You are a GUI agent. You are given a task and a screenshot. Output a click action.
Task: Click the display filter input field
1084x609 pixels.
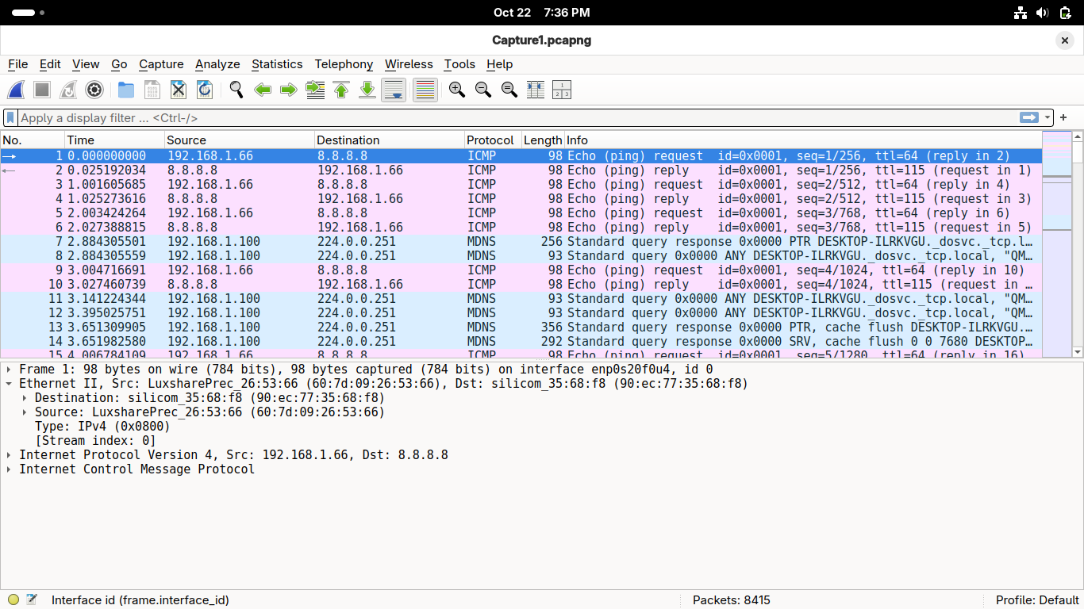point(516,118)
